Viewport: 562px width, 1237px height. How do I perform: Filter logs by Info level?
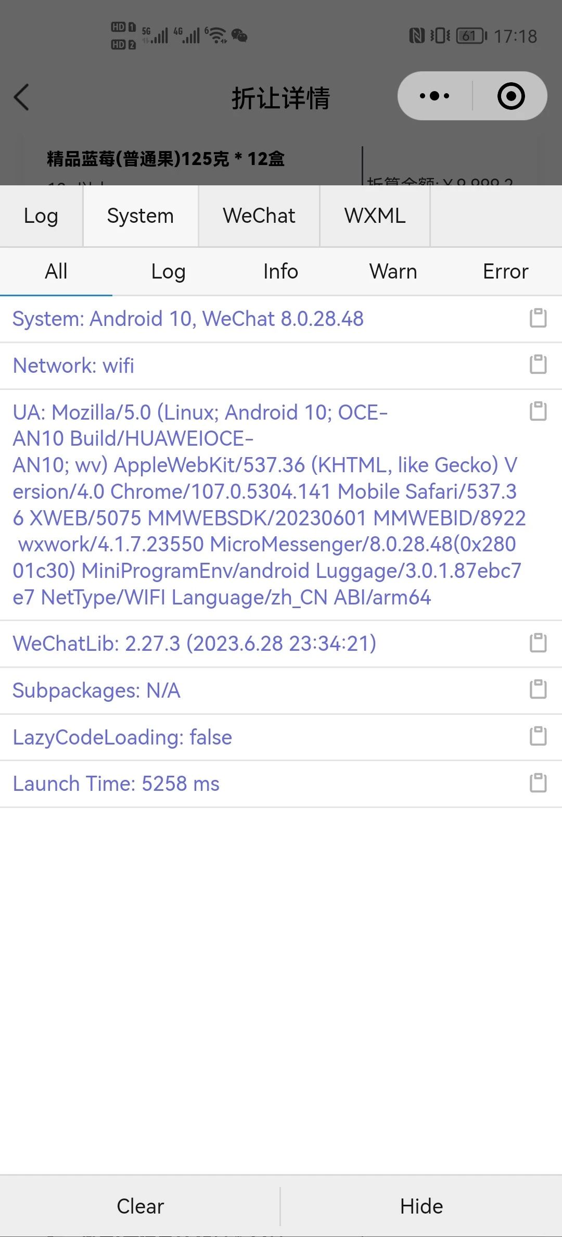pyautogui.click(x=281, y=271)
